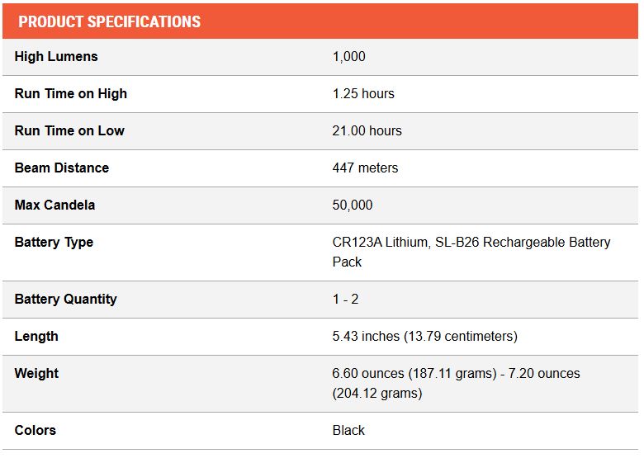
Task: Select the Run Time on High label
Action: click(71, 93)
